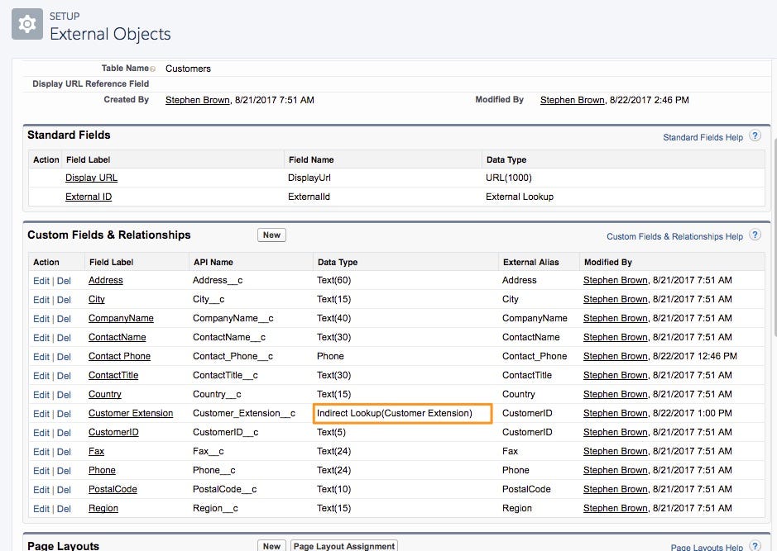The width and height of the screenshot is (777, 551).
Task: Open Custom Fields & Relationships help question icon
Action: pyautogui.click(x=755, y=235)
